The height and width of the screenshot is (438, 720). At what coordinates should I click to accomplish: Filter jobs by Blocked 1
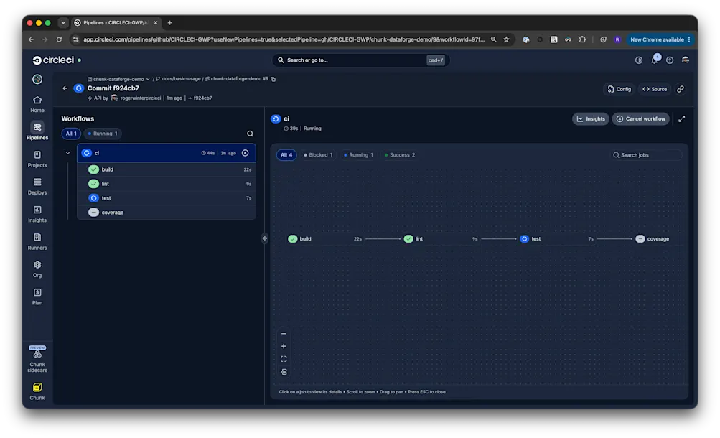(x=318, y=154)
